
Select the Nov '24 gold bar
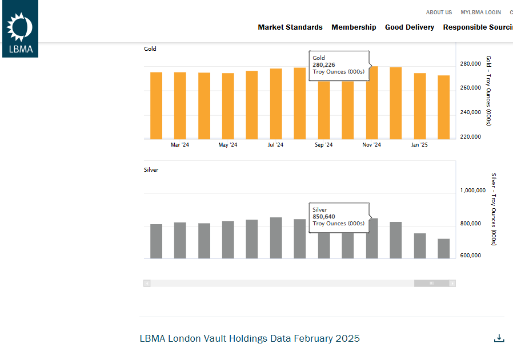coord(372,103)
